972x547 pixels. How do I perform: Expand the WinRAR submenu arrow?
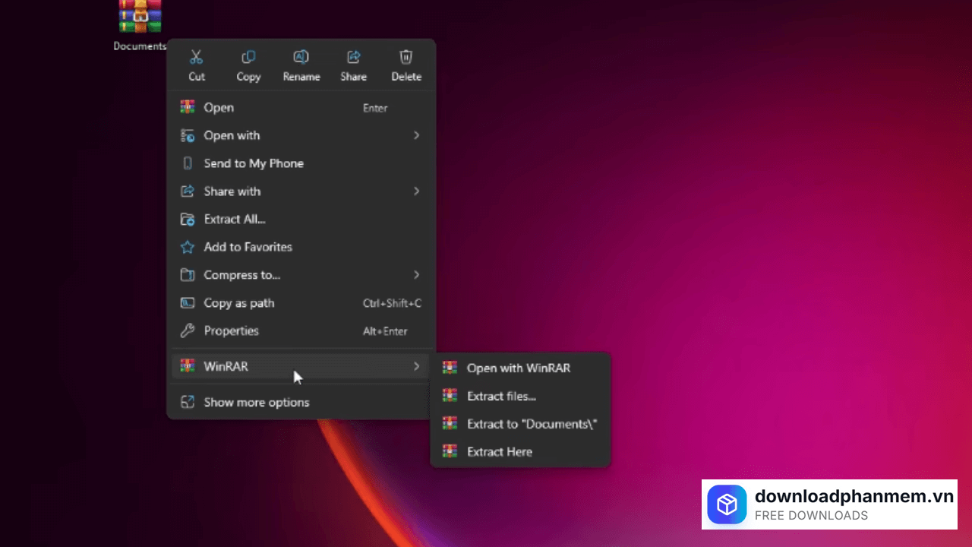pyautogui.click(x=416, y=366)
